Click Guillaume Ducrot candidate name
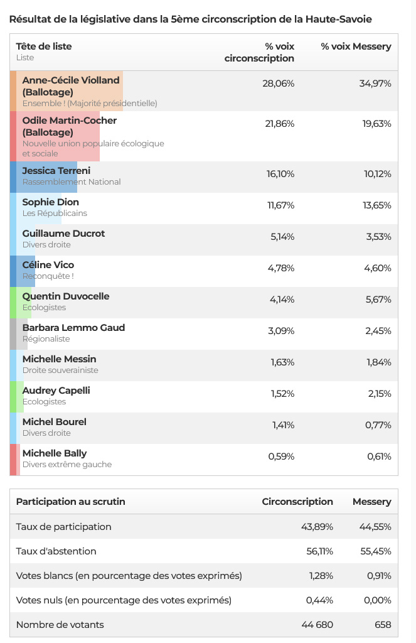The width and height of the screenshot is (416, 643). (63, 234)
